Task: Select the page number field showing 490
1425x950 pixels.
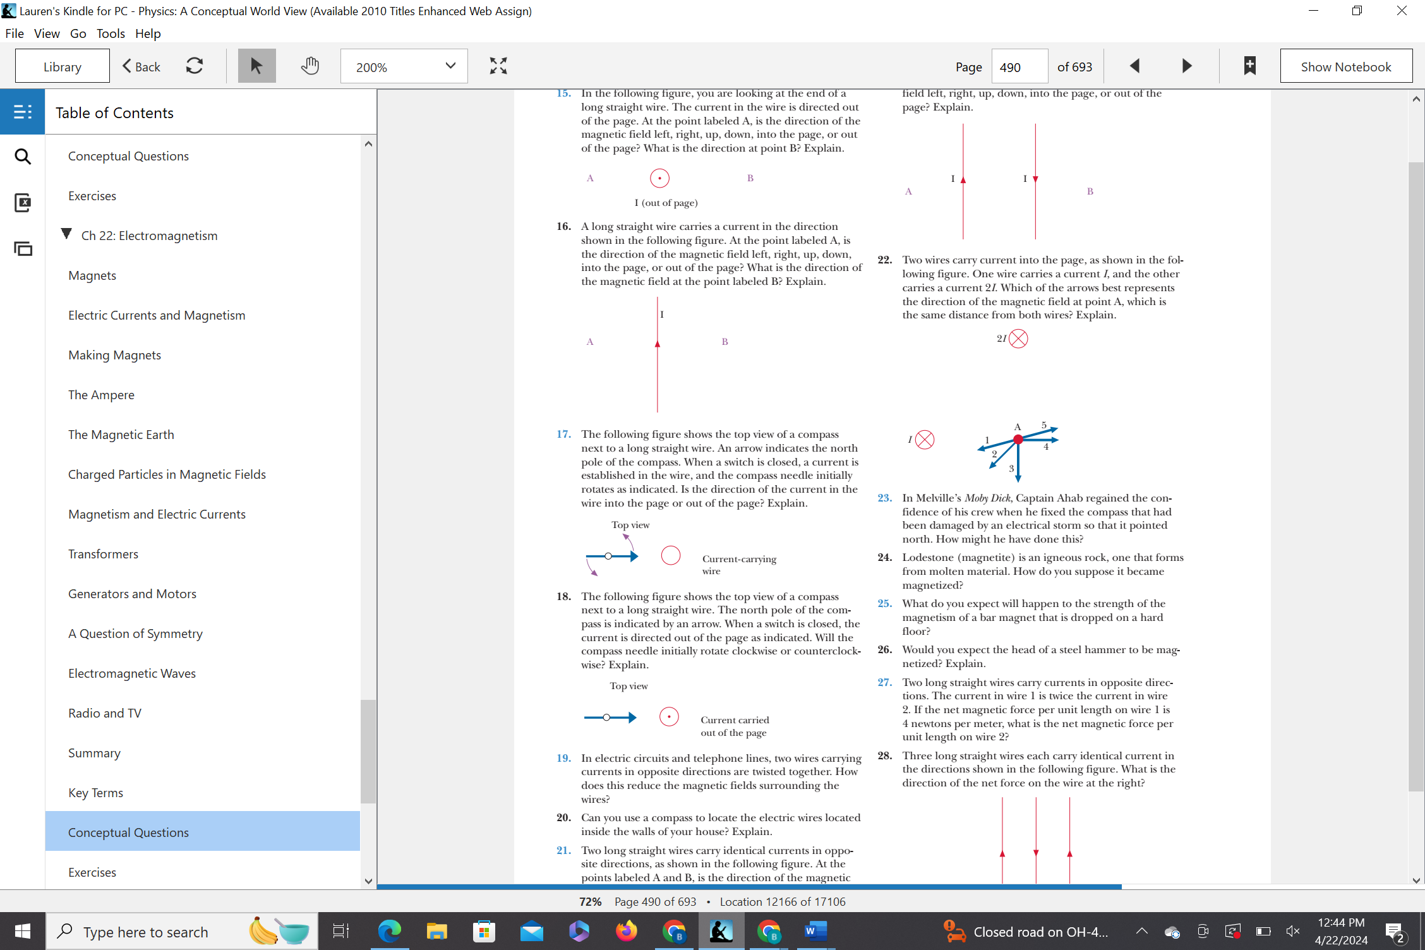Action: pos(1019,66)
